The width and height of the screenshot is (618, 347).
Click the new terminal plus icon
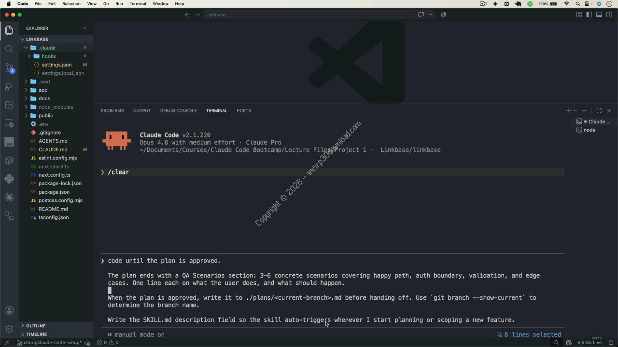568,110
